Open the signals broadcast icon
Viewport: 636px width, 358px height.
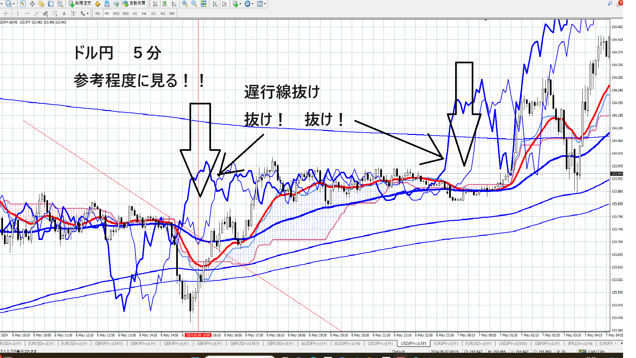click(x=116, y=4)
